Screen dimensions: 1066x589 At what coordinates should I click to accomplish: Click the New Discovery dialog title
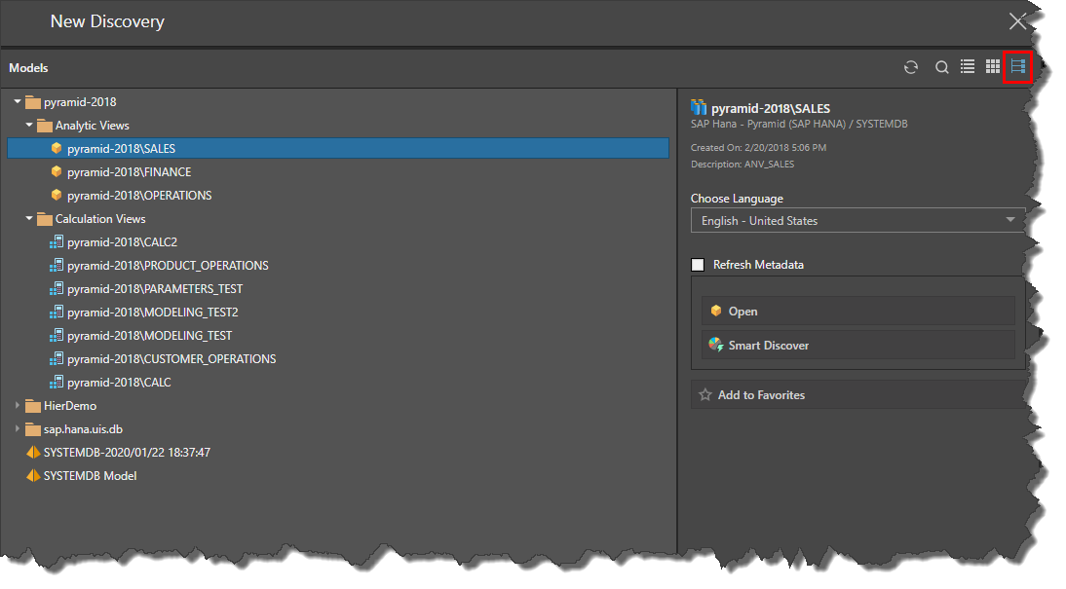[107, 21]
